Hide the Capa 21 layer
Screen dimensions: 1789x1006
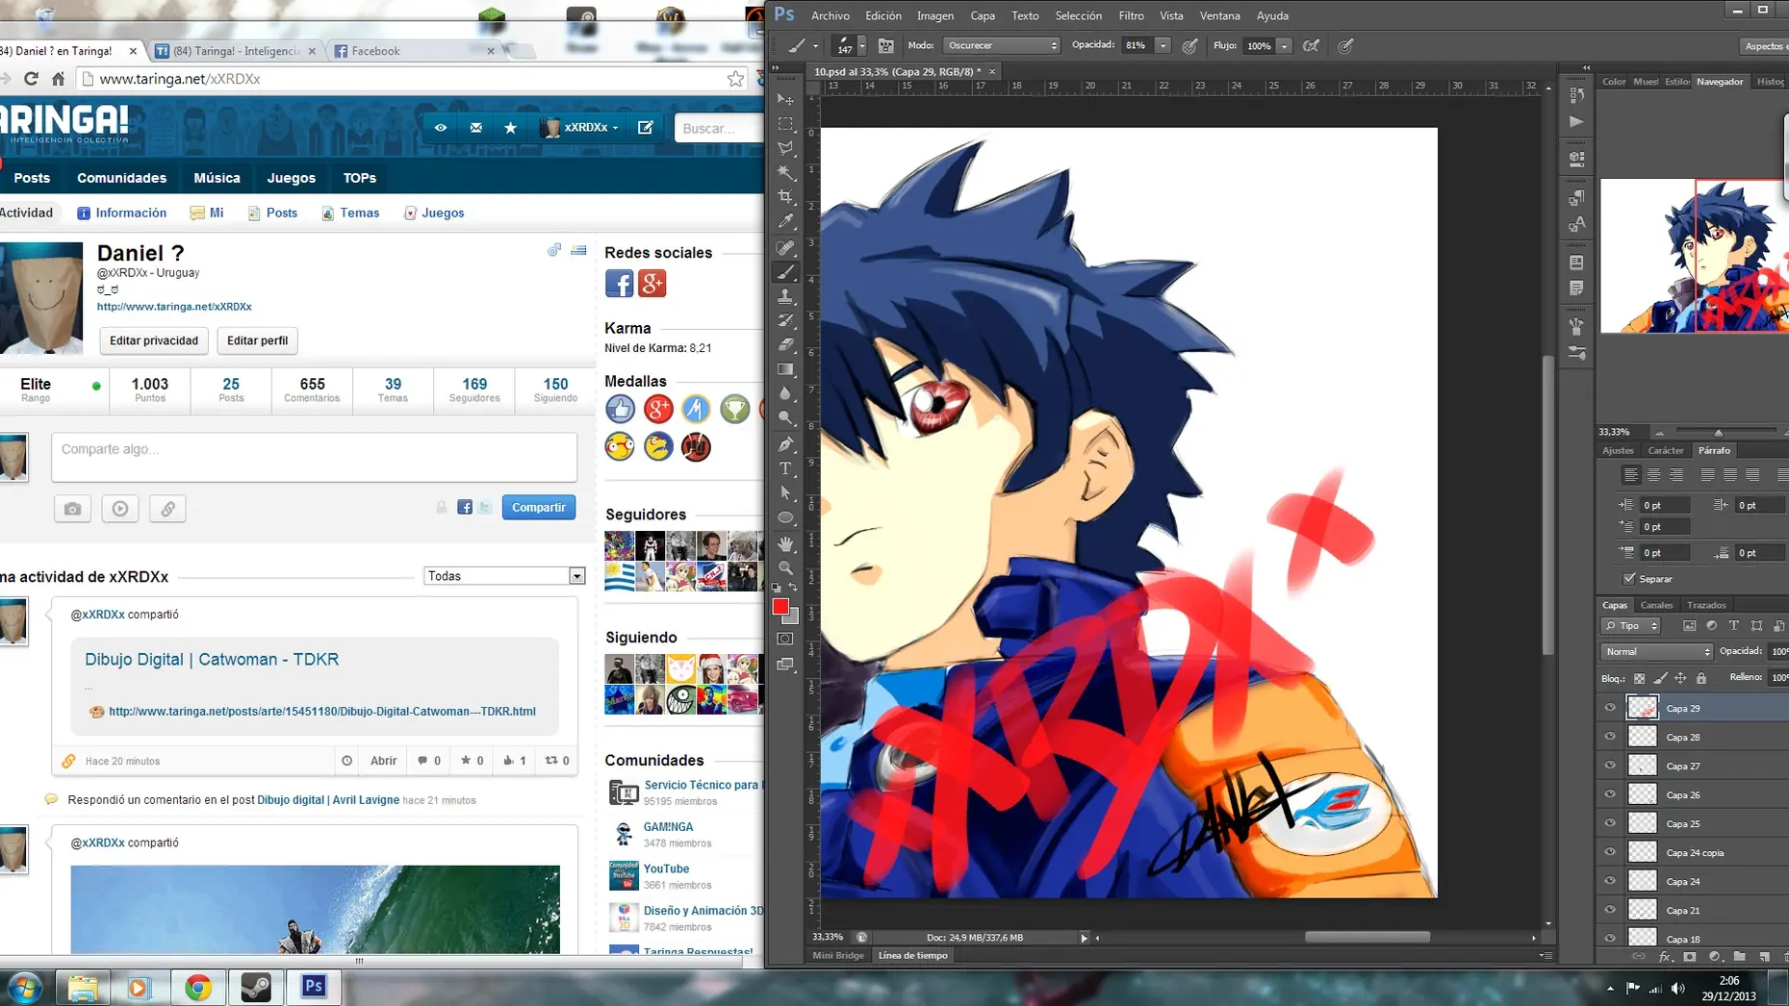click(1610, 910)
